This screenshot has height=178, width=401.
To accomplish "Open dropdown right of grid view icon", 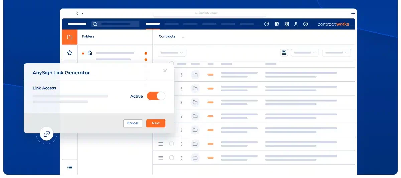I will click(x=305, y=53).
